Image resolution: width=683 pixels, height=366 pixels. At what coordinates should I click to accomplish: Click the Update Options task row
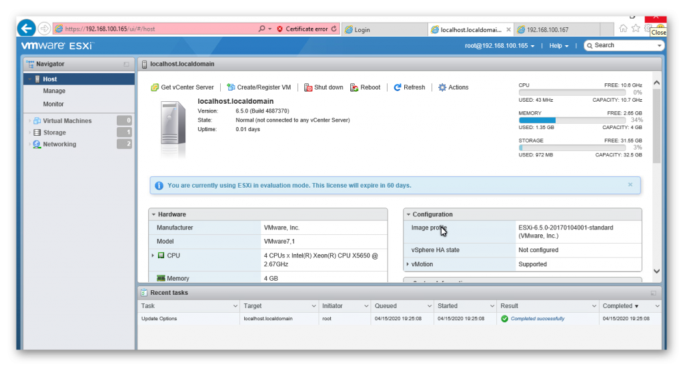399,319
